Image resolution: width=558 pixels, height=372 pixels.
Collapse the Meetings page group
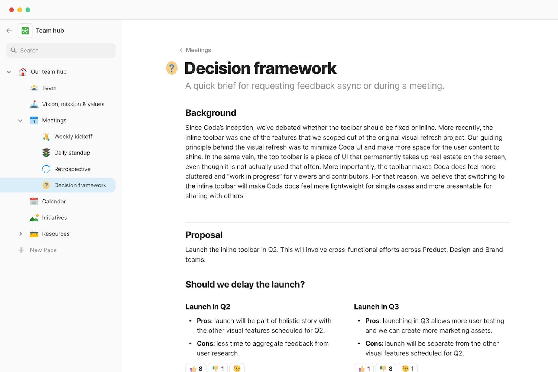20,121
